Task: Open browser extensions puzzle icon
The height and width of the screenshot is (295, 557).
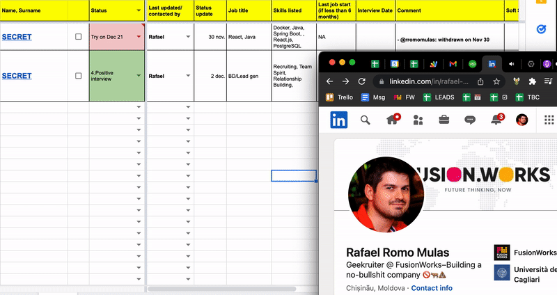Action: tap(532, 81)
